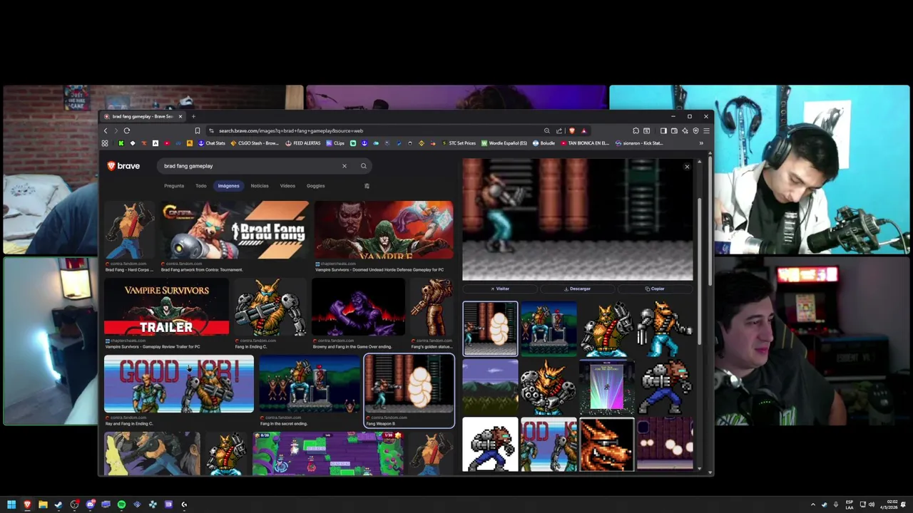This screenshot has height=513, width=913.
Task: Open Spotify from the taskbar
Action: pyautogui.click(x=121, y=504)
